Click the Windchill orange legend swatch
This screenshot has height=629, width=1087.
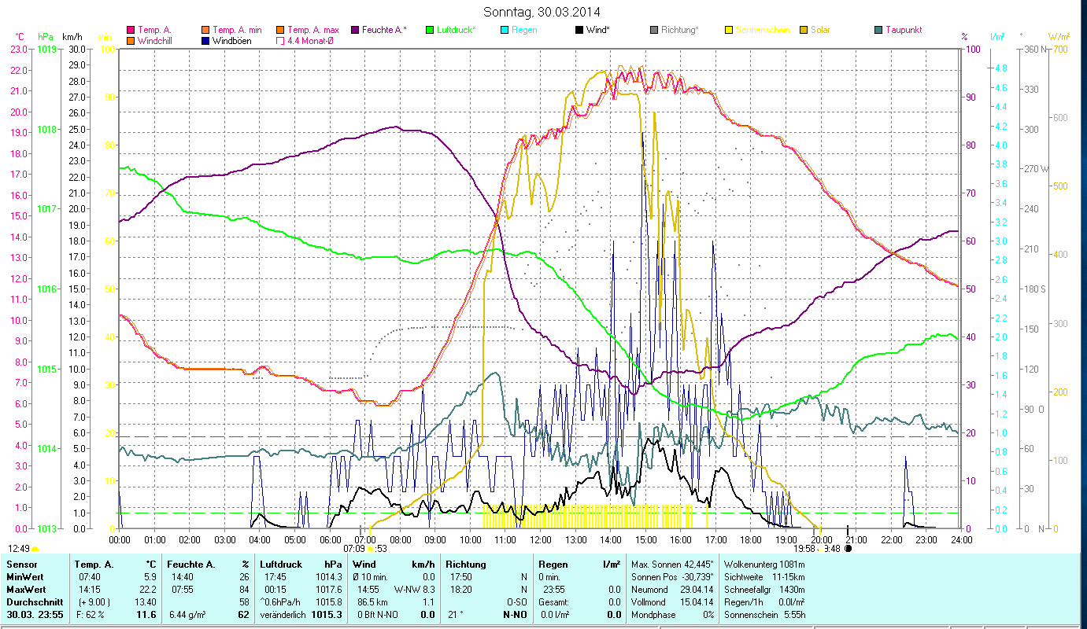131,40
